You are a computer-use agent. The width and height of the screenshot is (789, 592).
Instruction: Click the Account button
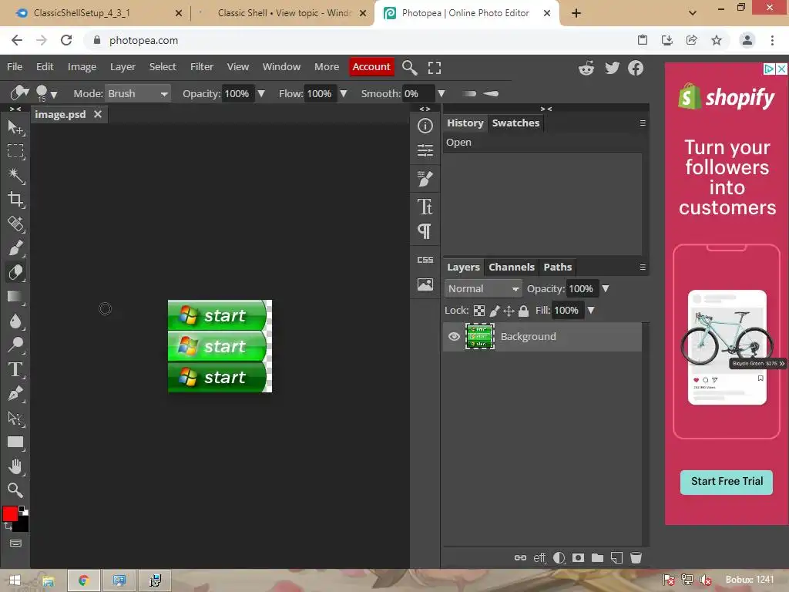tap(371, 67)
